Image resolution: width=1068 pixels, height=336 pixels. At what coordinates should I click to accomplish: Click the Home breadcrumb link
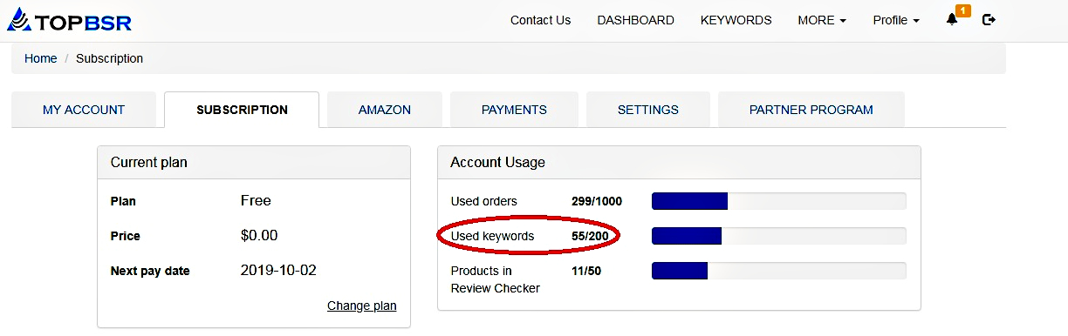pos(40,58)
